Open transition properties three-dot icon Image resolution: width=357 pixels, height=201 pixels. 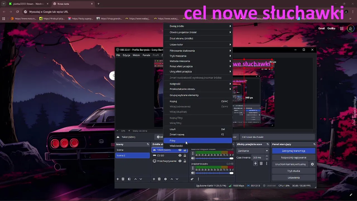click(266, 164)
